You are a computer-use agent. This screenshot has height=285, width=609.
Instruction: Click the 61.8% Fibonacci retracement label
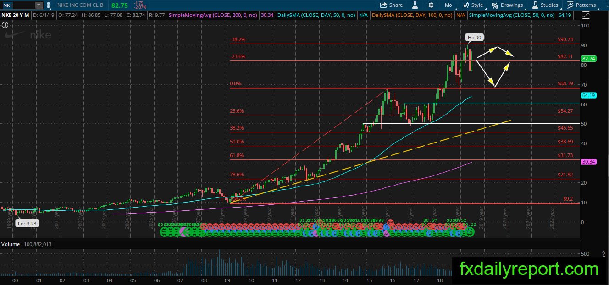coord(237,156)
